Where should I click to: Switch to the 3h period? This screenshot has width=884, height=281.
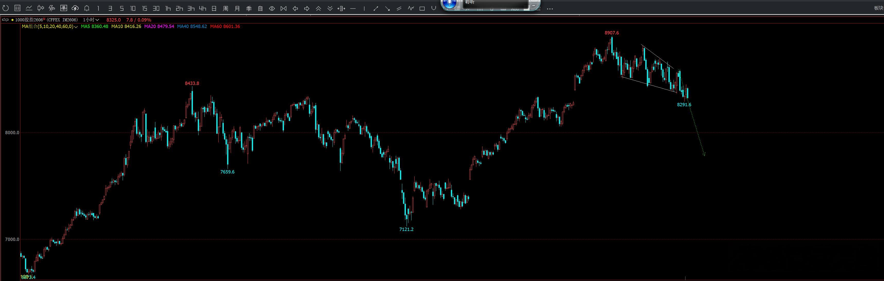tap(191, 8)
